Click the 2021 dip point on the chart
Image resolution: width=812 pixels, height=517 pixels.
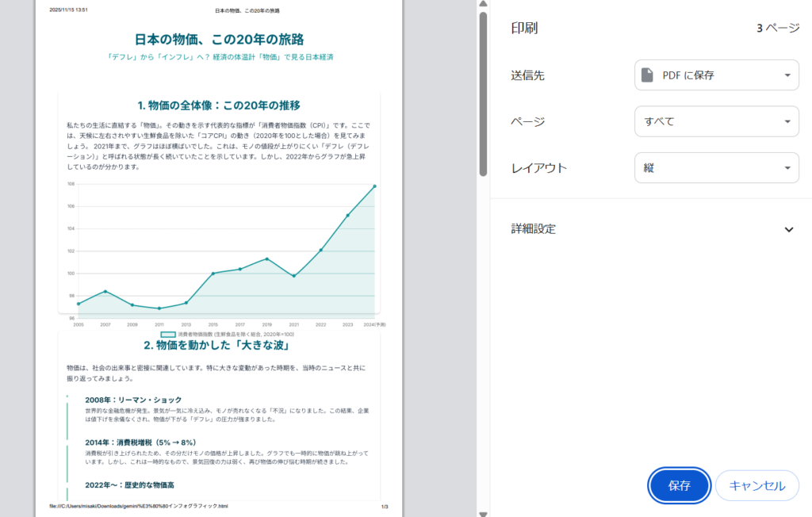tap(294, 276)
